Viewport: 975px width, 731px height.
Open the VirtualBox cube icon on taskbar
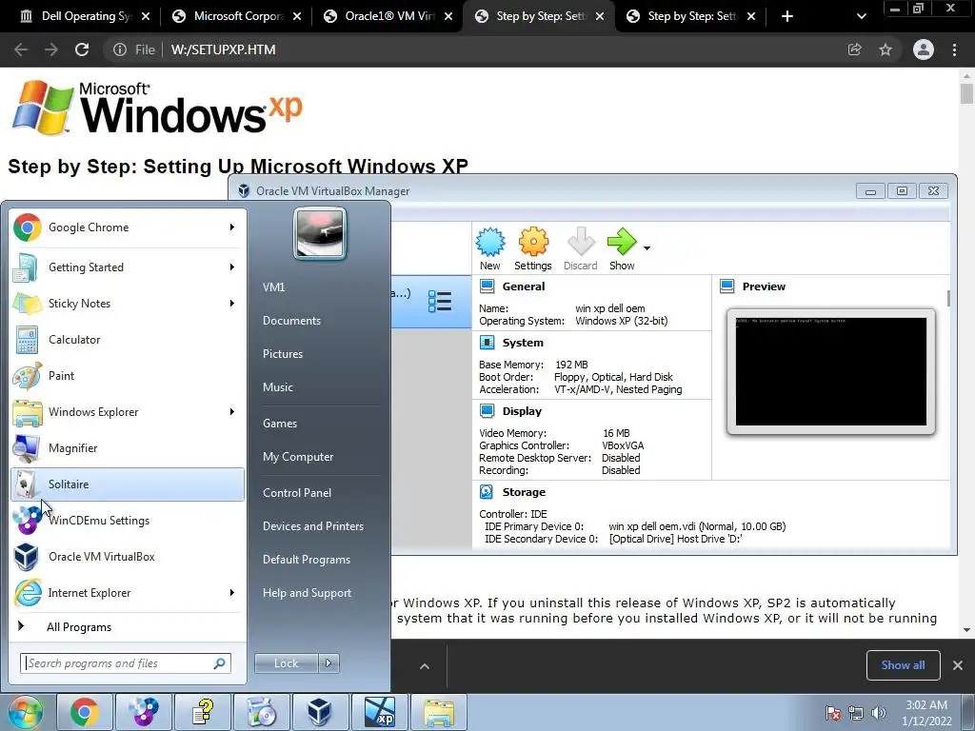click(320, 712)
